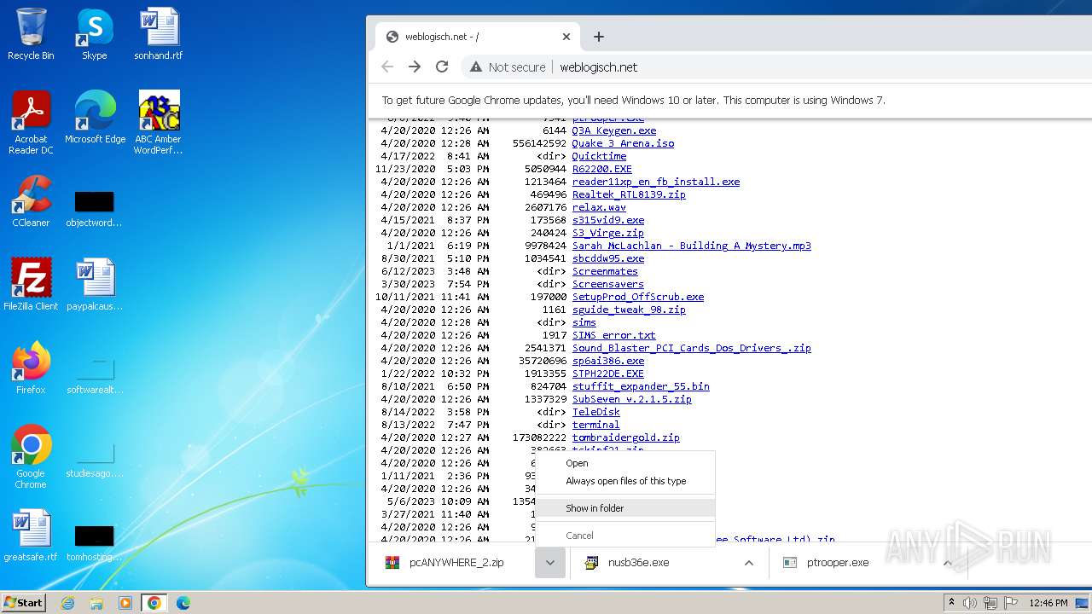1092x614 pixels.
Task: Open the Windows Start menu
Action: (24, 603)
